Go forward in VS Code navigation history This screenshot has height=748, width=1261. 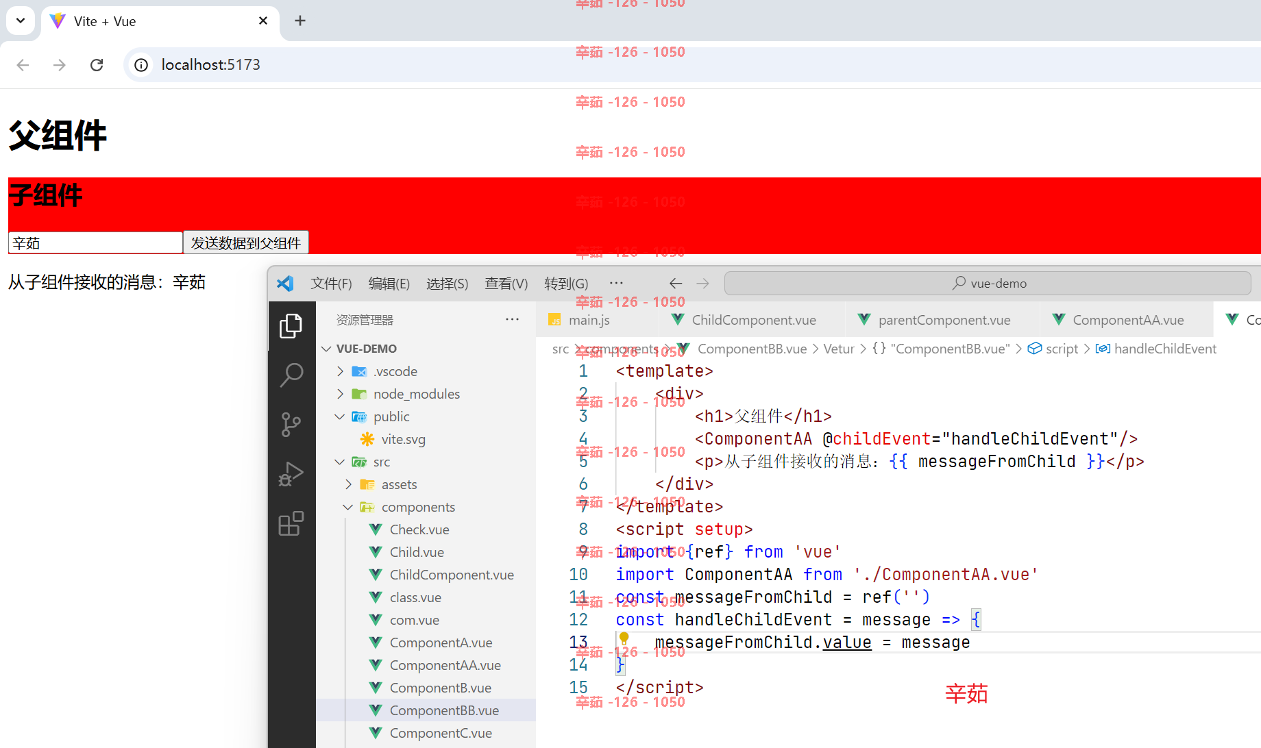(x=702, y=284)
